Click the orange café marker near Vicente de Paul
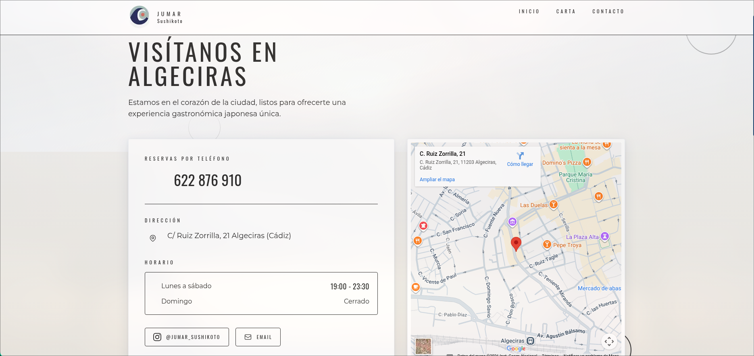Viewport: 754px width, 356px height. (x=416, y=287)
